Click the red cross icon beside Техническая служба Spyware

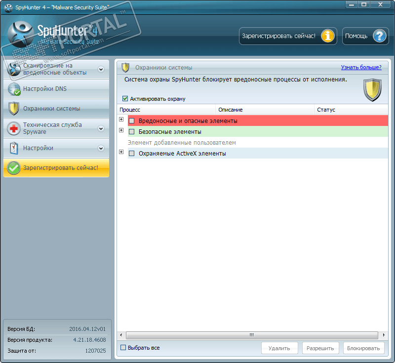coord(14,128)
